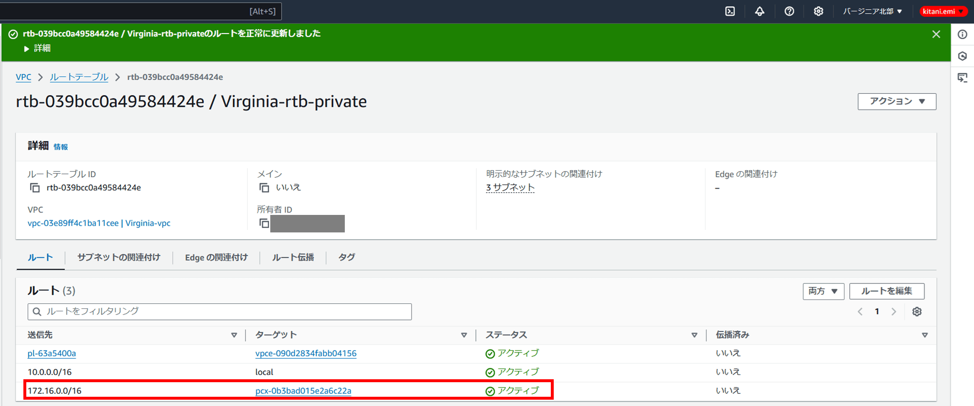The width and height of the screenshot is (974, 406).
Task: Sort by ターゲット column arrow
Action: click(x=464, y=335)
